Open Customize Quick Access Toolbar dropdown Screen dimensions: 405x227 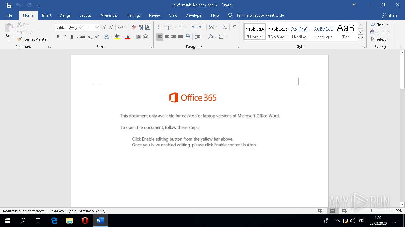click(x=39, y=5)
